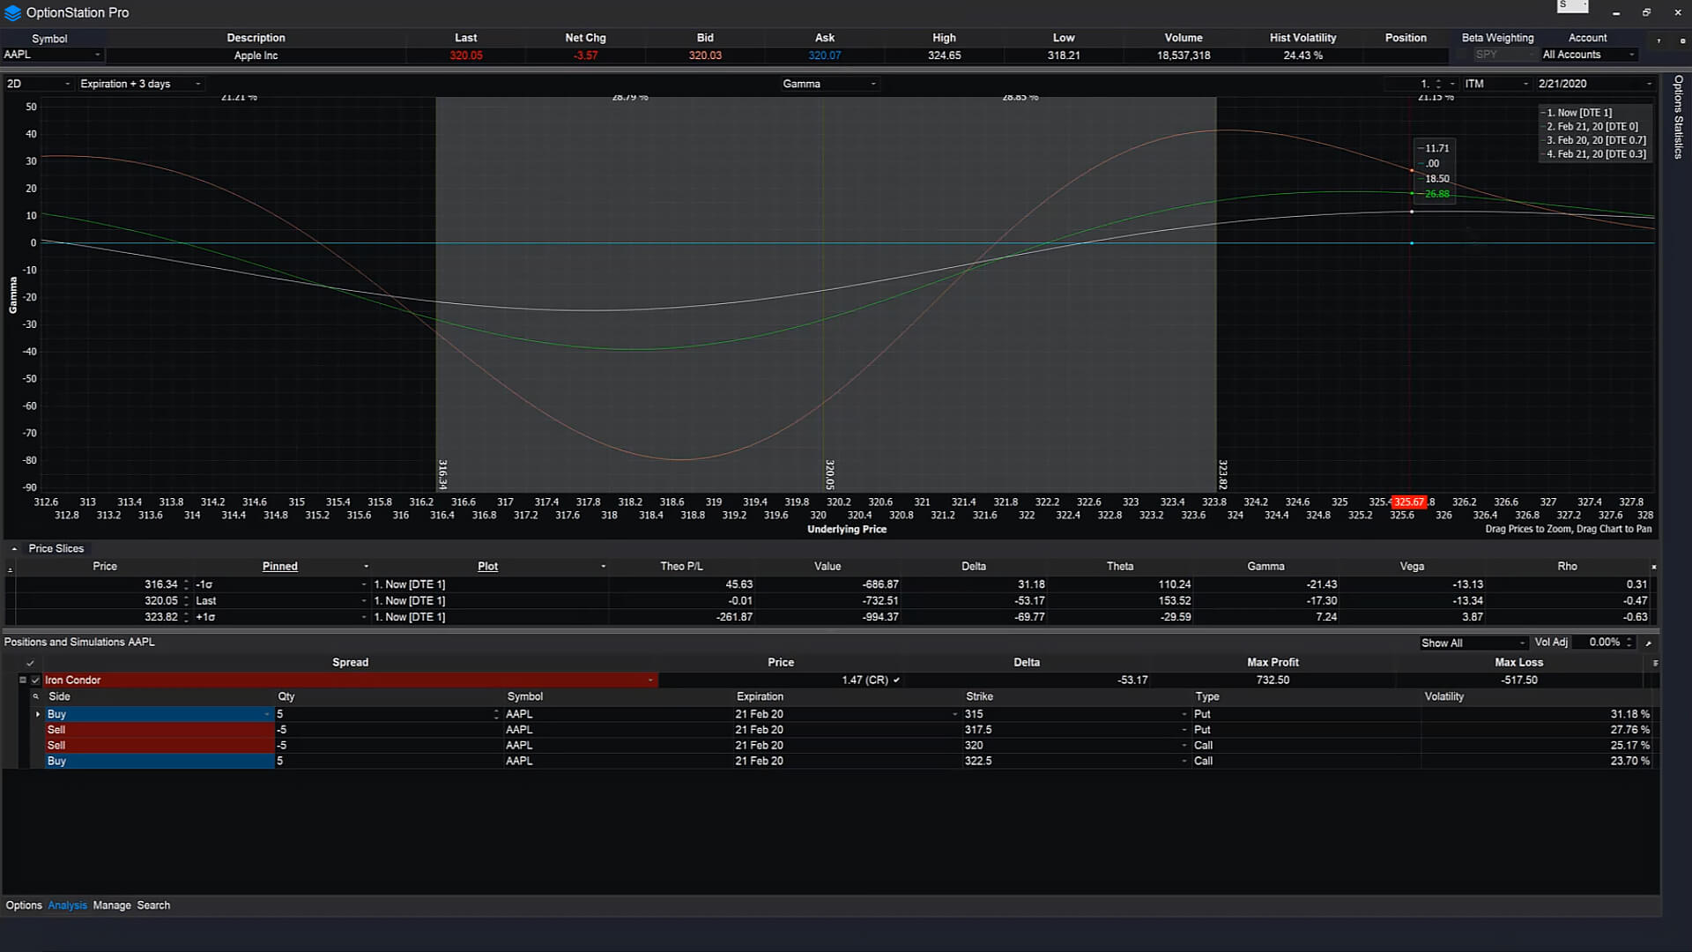1692x952 pixels.
Task: Close the Price Slices panel with its x icon
Action: [x=1655, y=566]
